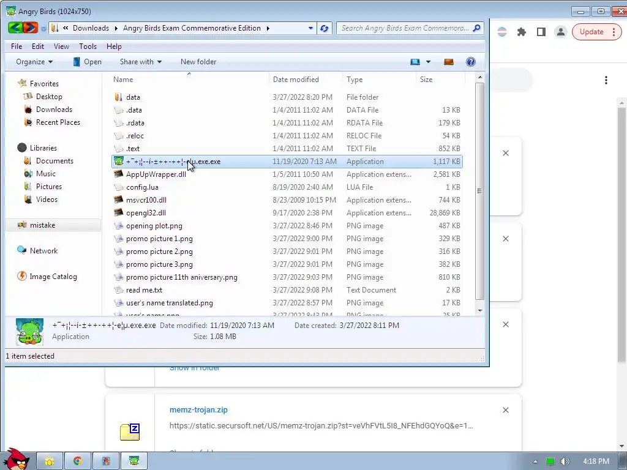The image size is (627, 470).
Task: Refresh the folder in the address bar
Action: [325, 28]
